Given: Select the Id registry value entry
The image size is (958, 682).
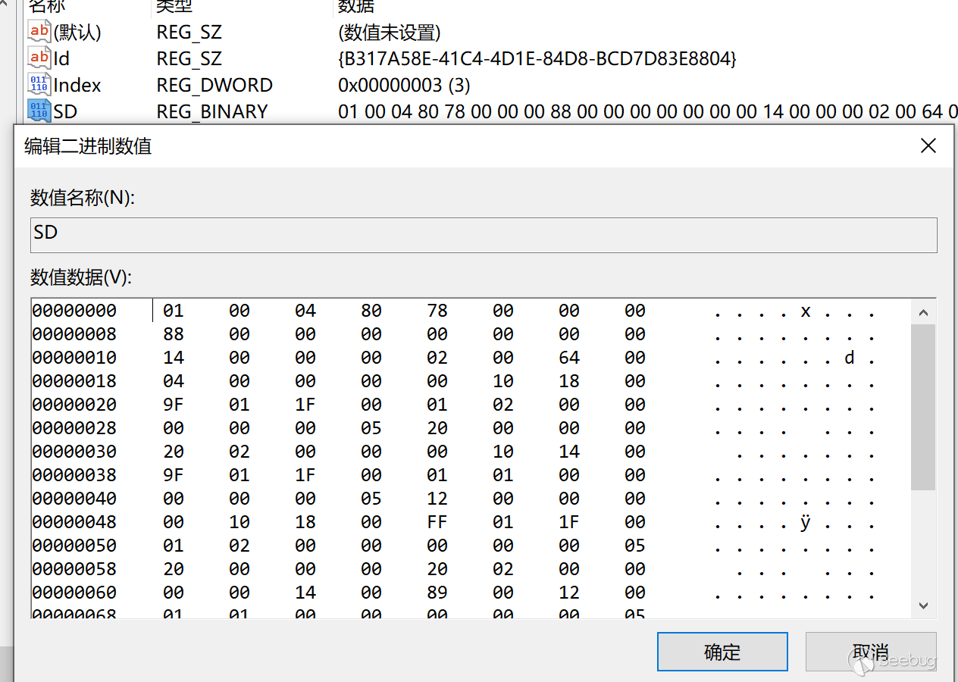Looking at the screenshot, I should 61,58.
